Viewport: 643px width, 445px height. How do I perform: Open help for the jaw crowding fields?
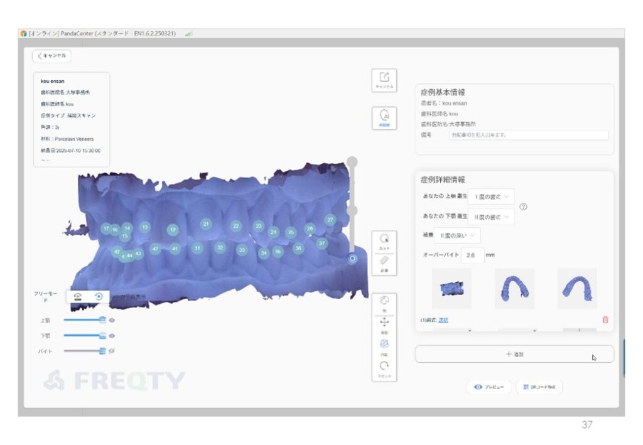[523, 206]
